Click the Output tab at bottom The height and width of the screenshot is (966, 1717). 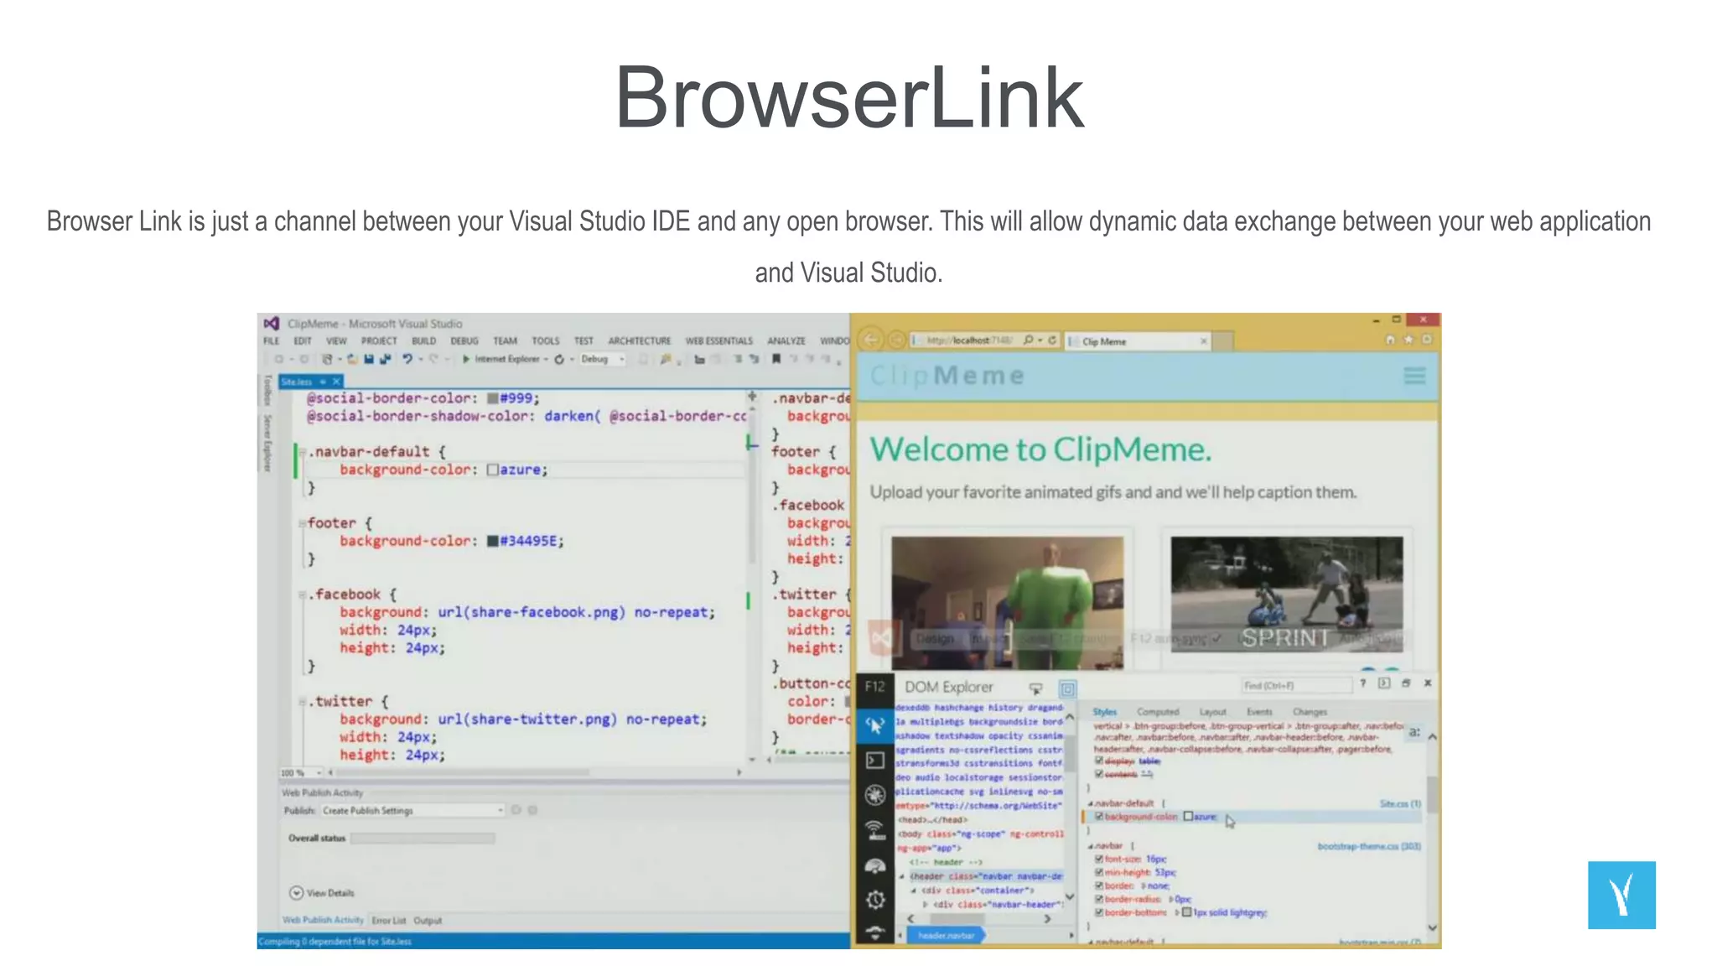(x=428, y=921)
